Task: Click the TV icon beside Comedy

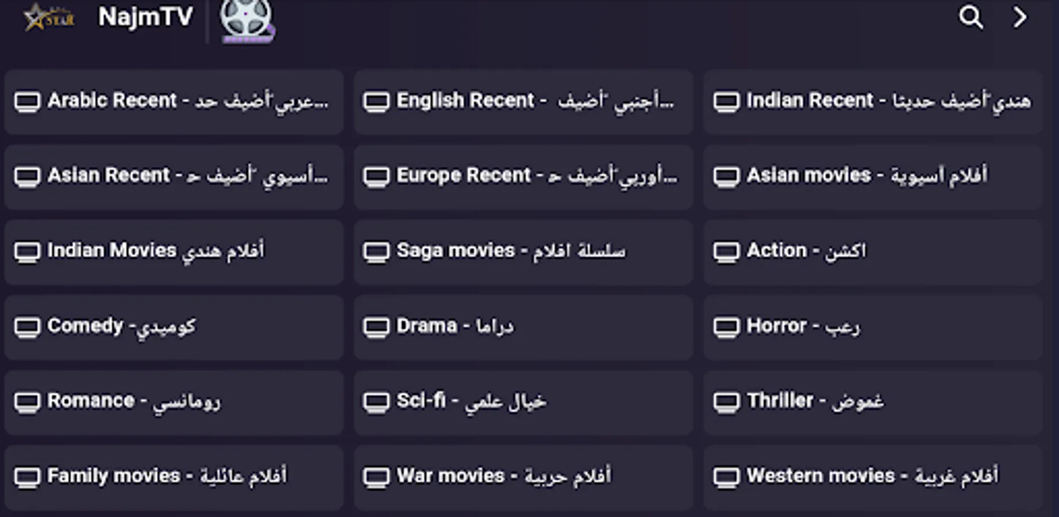Action: (x=28, y=327)
